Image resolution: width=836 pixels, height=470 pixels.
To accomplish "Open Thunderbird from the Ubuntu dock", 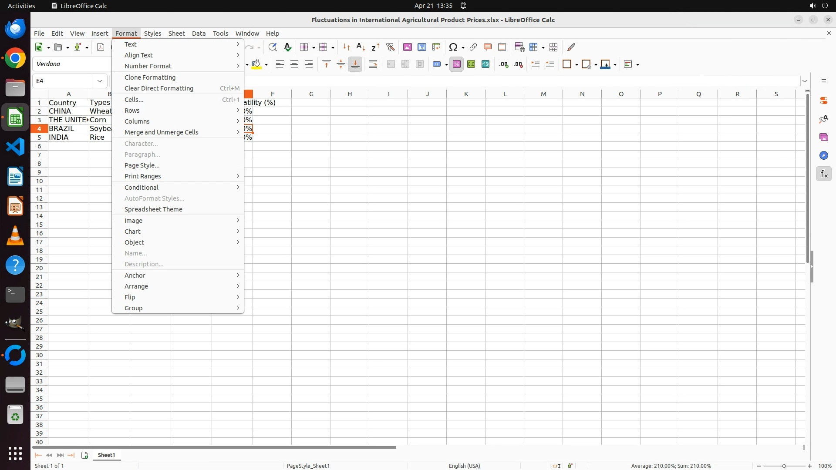I will pos(15,29).
